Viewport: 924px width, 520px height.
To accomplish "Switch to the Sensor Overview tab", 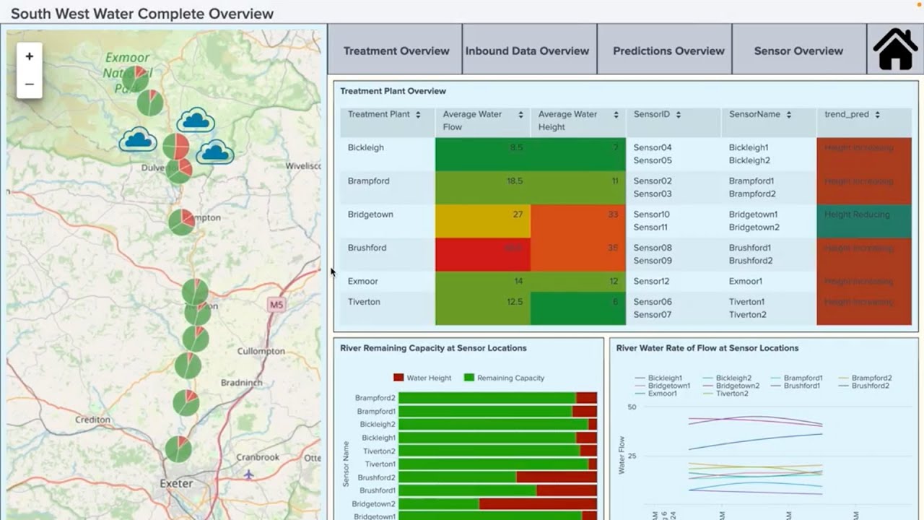I will [x=798, y=51].
